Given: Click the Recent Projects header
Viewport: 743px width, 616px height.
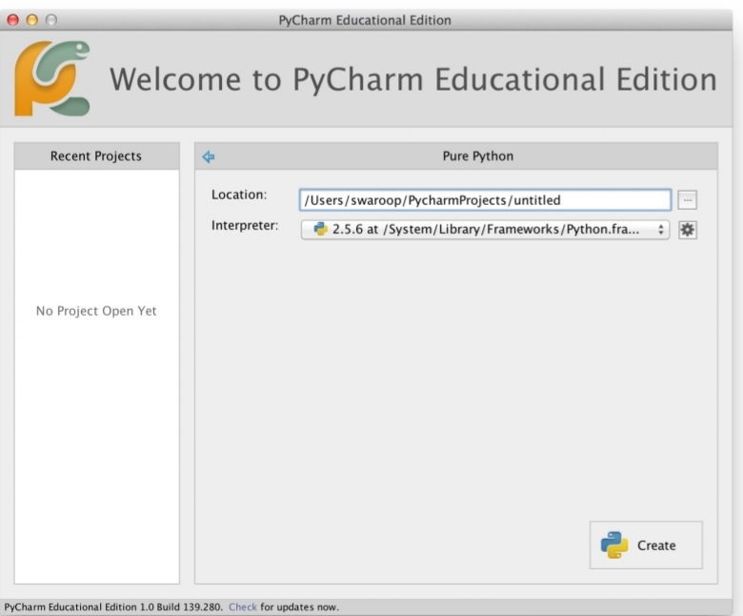Looking at the screenshot, I should [x=96, y=156].
